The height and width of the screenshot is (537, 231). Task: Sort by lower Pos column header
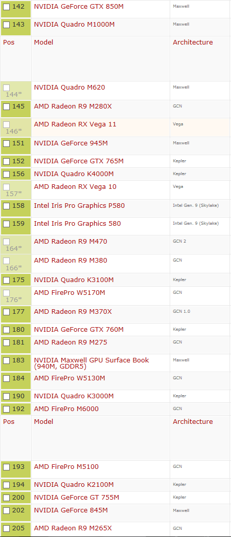click(9, 422)
